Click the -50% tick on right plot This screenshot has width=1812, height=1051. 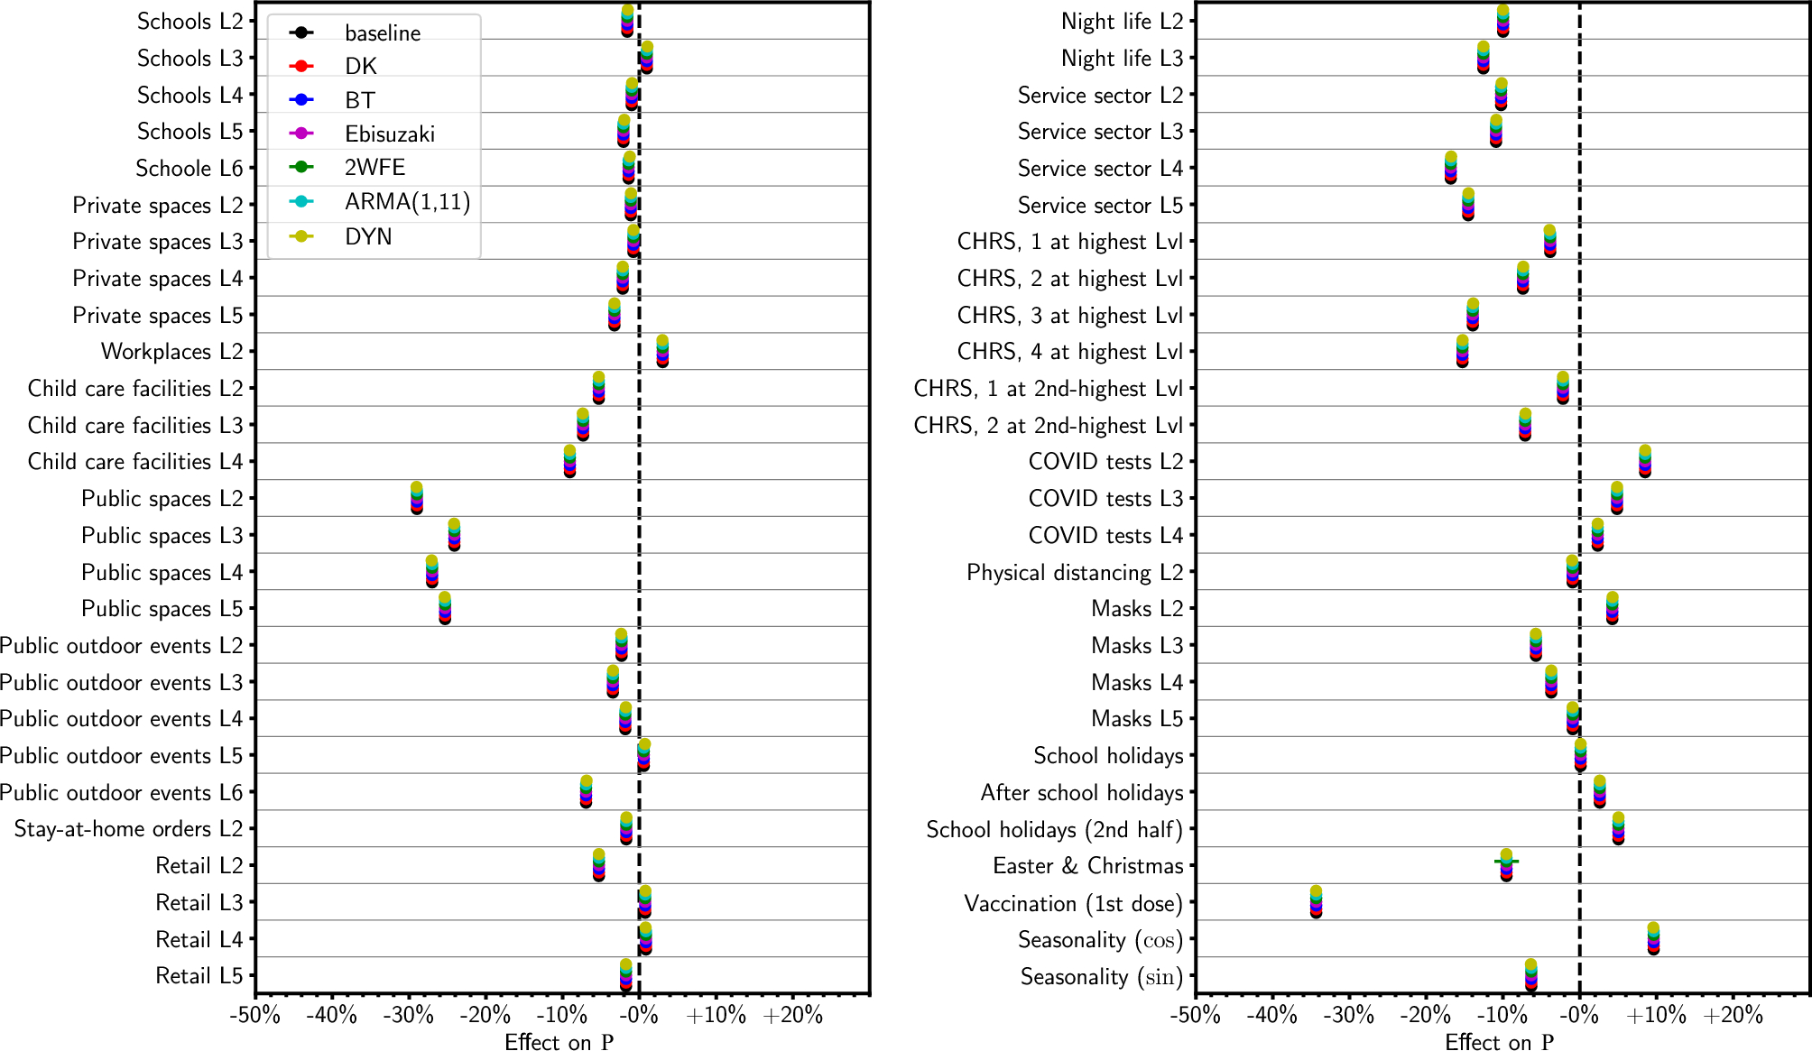click(1195, 1015)
